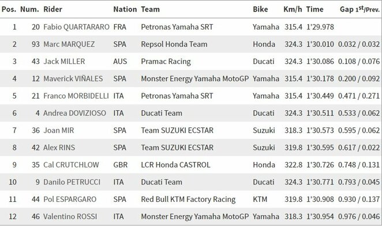
Task: Select Jack MILLER in the results
Action: tap(64, 61)
